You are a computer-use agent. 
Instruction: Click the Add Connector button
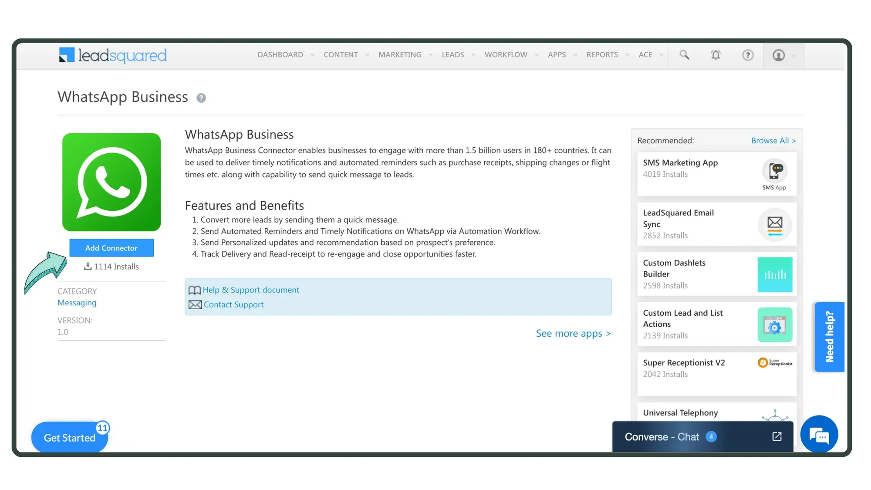(111, 248)
